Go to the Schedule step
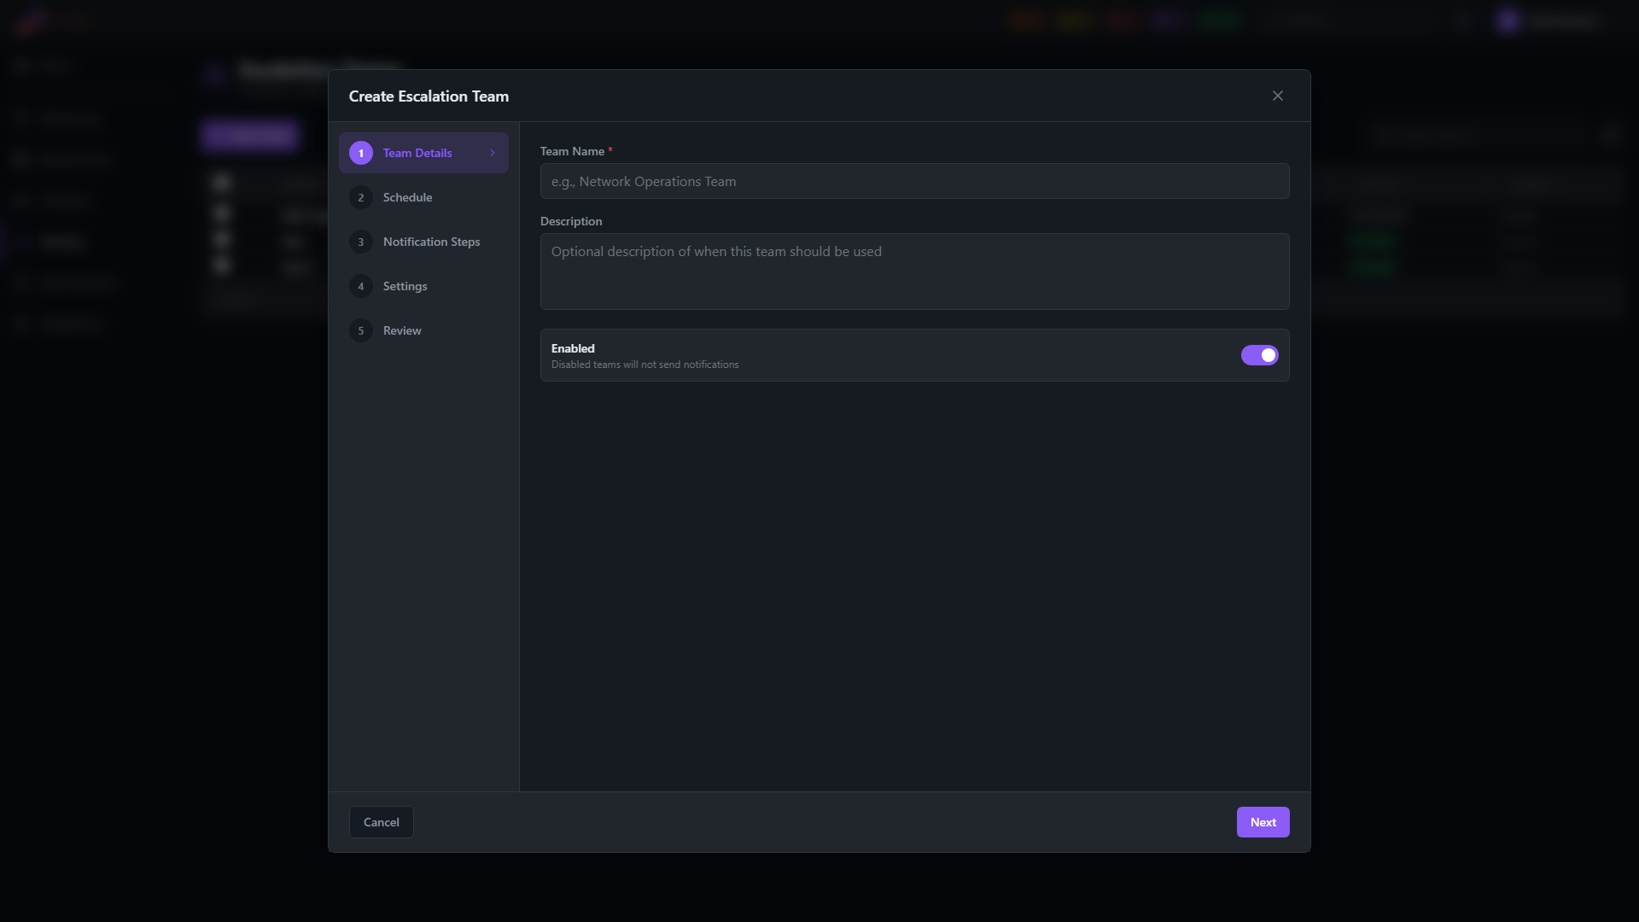Image resolution: width=1639 pixels, height=922 pixels. point(423,197)
